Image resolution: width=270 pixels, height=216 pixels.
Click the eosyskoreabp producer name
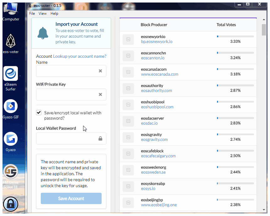[x=153, y=184]
